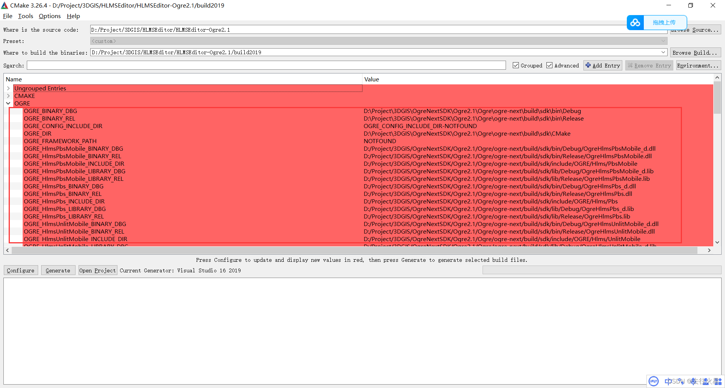Toggle the Grouped checkbox
Viewport: 725px width, 388px height.
click(516, 66)
